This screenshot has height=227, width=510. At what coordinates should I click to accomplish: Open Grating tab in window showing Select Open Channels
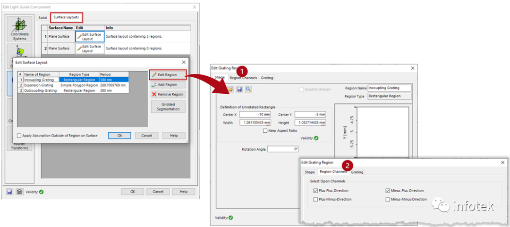357,172
